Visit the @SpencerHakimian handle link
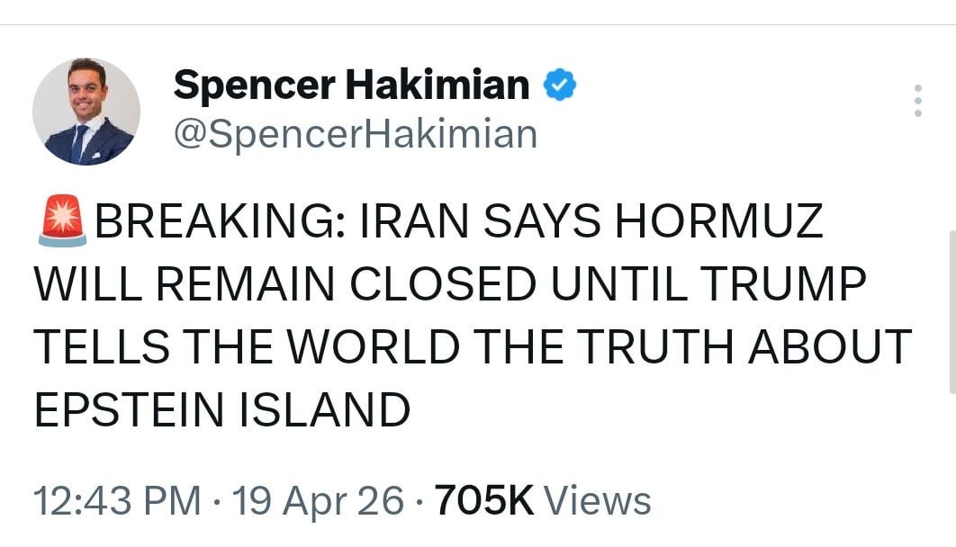956x547 pixels. click(x=356, y=134)
